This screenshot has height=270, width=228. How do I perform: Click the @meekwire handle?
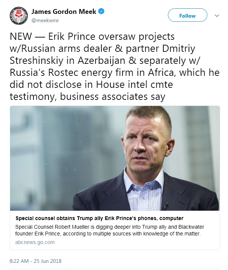[45, 21]
